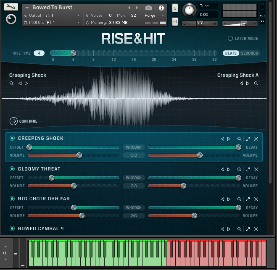Disable the Gloomy Threat layer power button
Viewport: 277px width, 270px height.
click(x=12, y=169)
